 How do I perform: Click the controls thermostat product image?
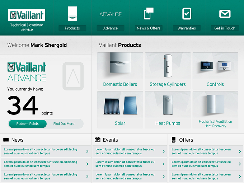point(215,66)
